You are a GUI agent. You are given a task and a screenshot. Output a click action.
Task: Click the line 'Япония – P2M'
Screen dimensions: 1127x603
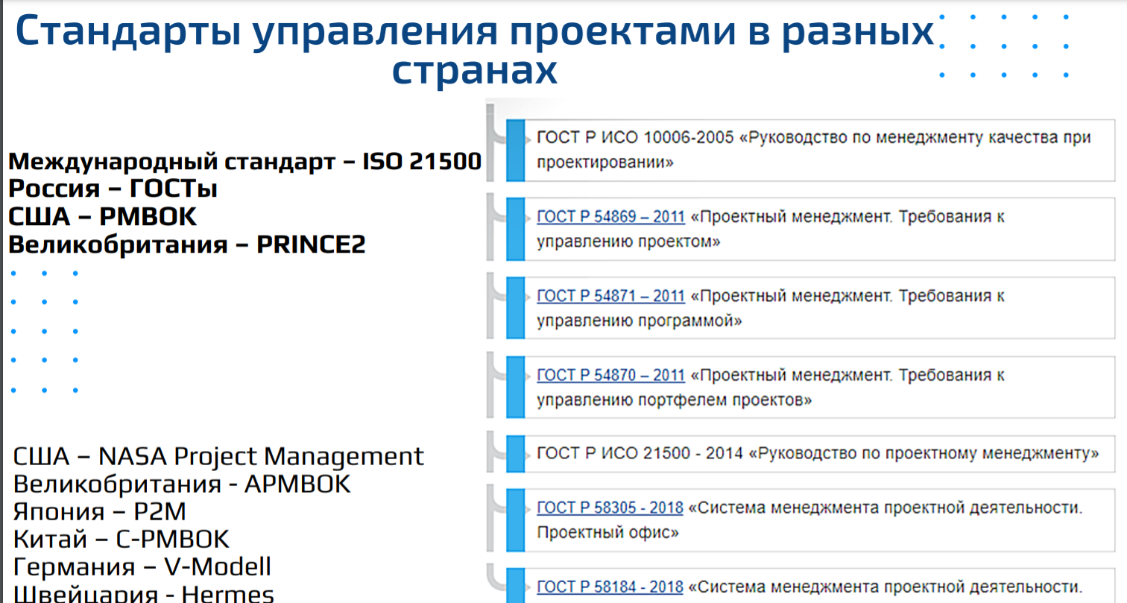pyautogui.click(x=99, y=512)
